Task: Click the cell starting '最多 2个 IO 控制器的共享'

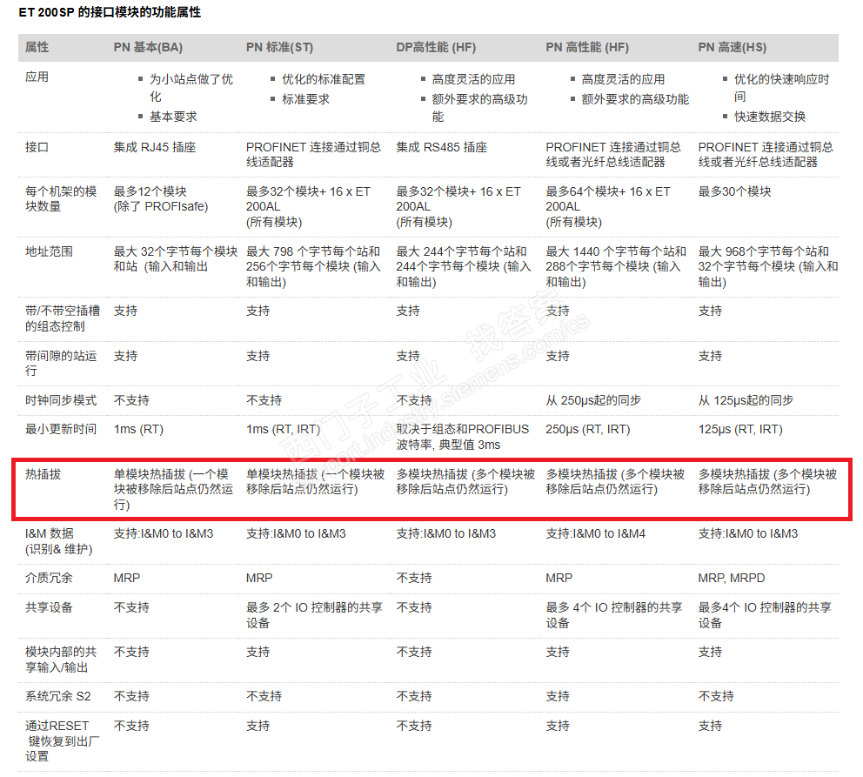Action: tap(314, 615)
